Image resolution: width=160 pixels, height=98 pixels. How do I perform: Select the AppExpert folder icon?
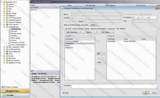pyautogui.click(x=7, y=16)
